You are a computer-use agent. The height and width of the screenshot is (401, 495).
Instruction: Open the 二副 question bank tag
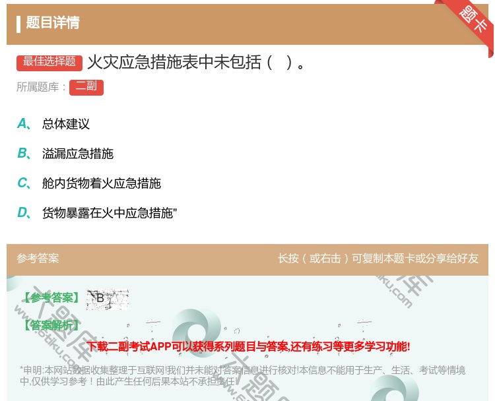click(x=86, y=87)
